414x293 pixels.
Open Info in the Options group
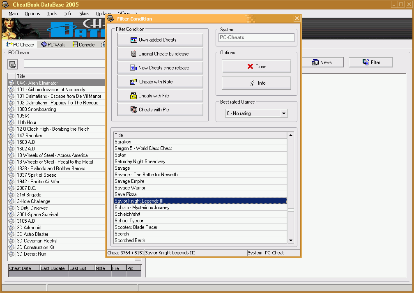tap(256, 83)
